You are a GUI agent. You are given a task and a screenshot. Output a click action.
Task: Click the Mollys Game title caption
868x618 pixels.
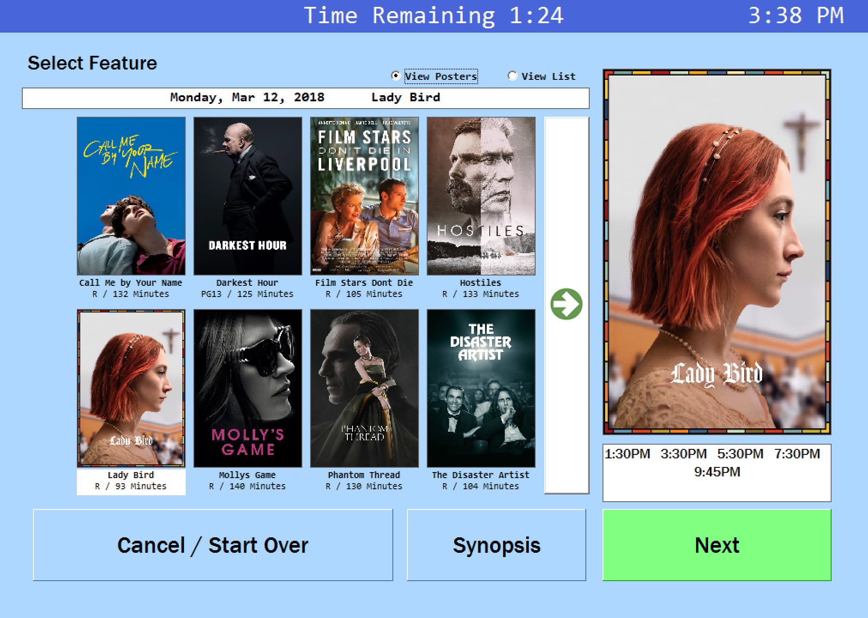click(247, 475)
